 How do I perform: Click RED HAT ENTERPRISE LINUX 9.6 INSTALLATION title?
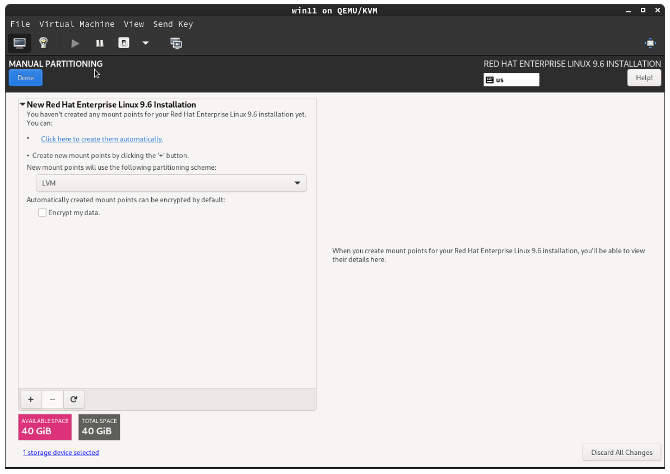[x=572, y=64]
